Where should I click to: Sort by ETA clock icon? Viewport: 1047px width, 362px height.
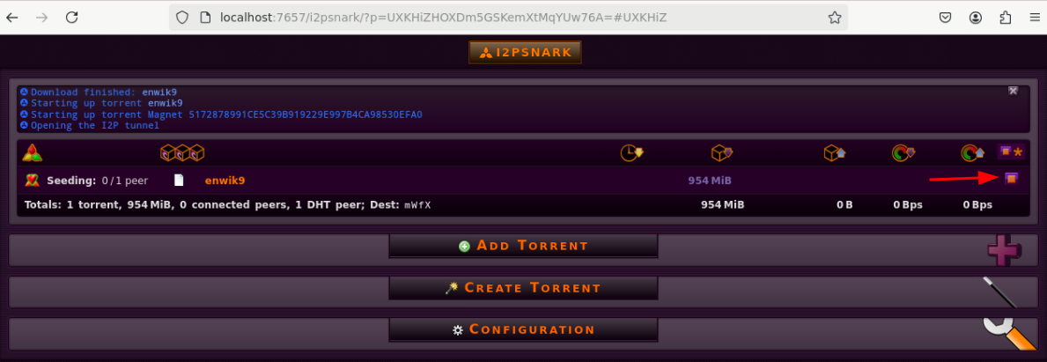[x=631, y=153]
